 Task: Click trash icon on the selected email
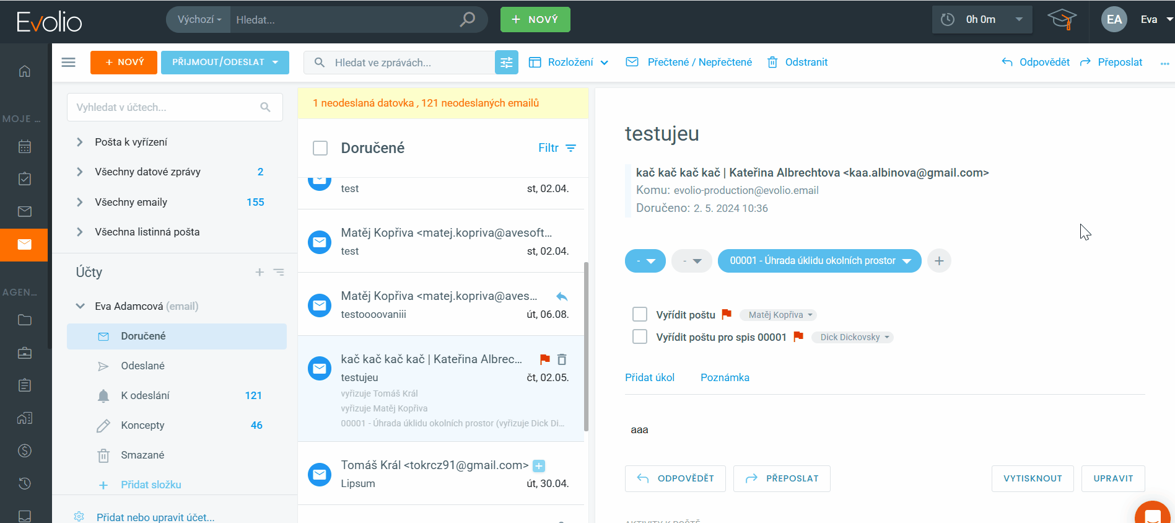[x=562, y=359]
